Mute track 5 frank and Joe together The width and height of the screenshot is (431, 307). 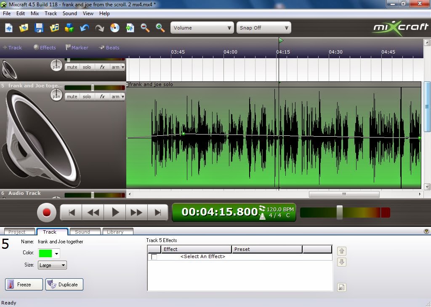[72, 97]
